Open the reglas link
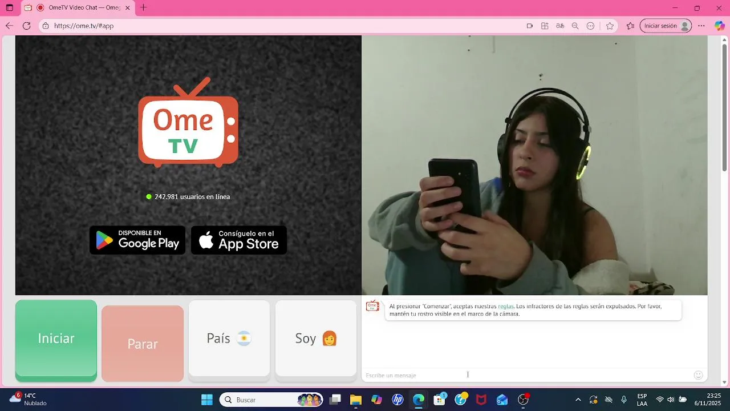Screen dimensions: 730x411 pyautogui.click(x=506, y=307)
